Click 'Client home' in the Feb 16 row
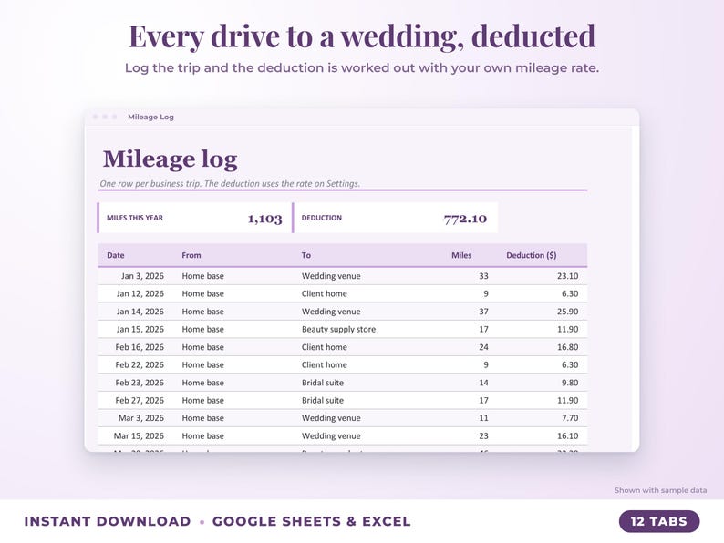724x543 pixels. coord(324,347)
